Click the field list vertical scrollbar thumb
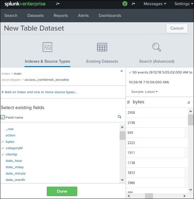Screen dimensions: 194x199 [122, 135]
